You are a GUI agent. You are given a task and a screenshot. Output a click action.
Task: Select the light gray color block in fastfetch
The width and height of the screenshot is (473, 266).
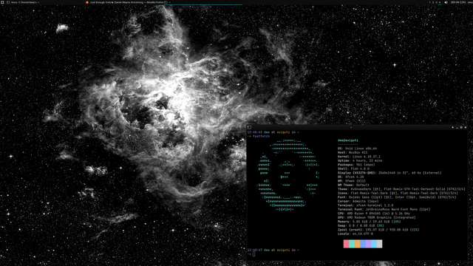[379, 244]
